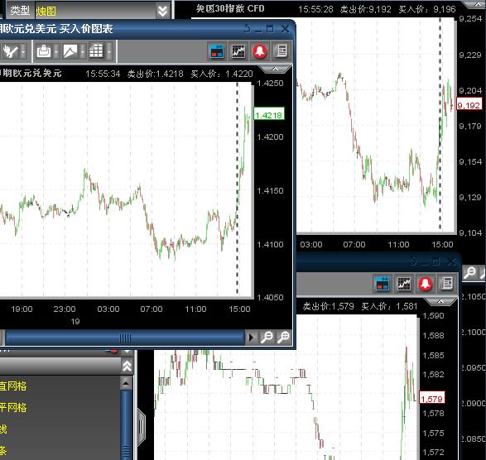Maximize the lower-right chart window

point(435,262)
